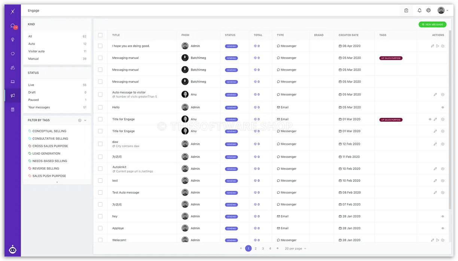The height and width of the screenshot is (261, 458).
Task: Check the 'Auto message to visitor' row checkbox
Action: click(100, 94)
